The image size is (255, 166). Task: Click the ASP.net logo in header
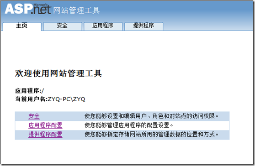pyautogui.click(x=28, y=9)
